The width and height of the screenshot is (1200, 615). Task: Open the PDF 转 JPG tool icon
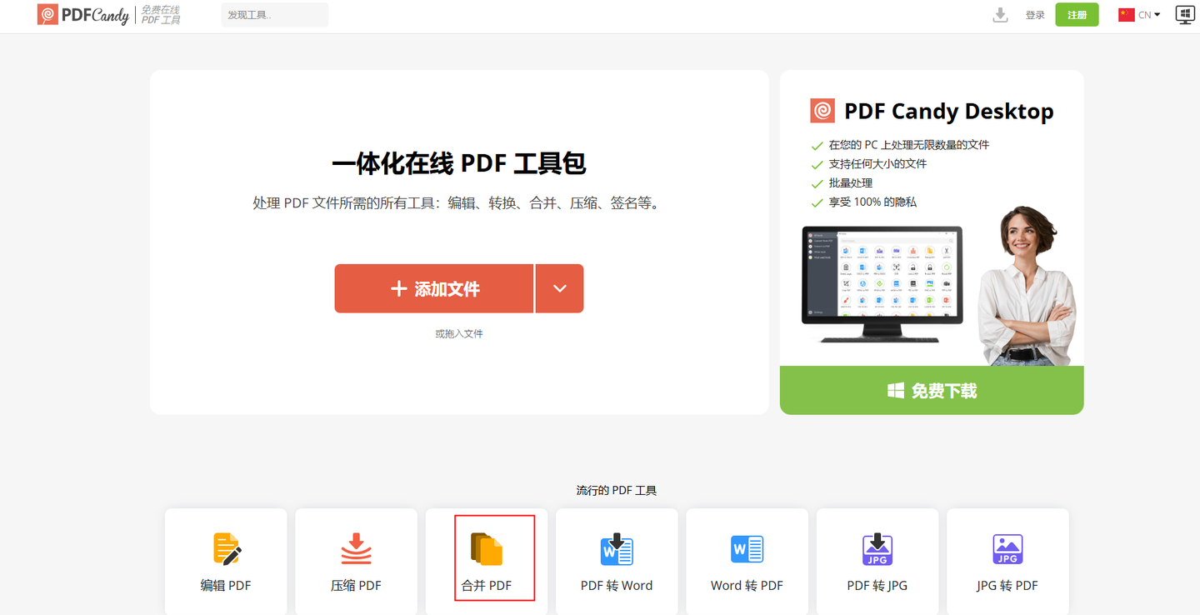pyautogui.click(x=877, y=548)
